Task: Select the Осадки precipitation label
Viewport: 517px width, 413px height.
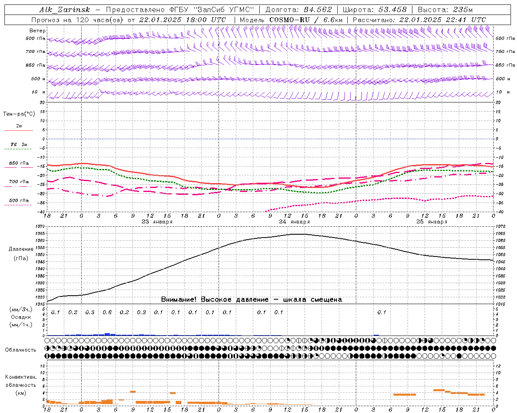Action: pyautogui.click(x=21, y=317)
